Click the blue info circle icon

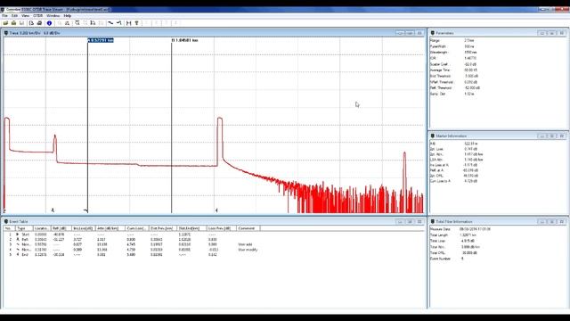(50, 23)
